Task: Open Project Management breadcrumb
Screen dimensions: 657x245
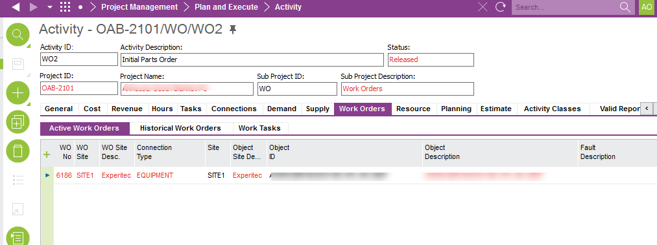Action: (x=139, y=7)
